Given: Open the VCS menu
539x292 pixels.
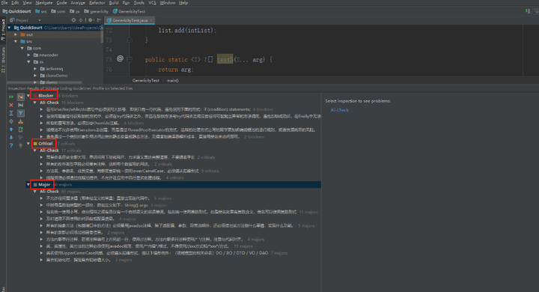Looking at the screenshot, I should pos(152,3).
